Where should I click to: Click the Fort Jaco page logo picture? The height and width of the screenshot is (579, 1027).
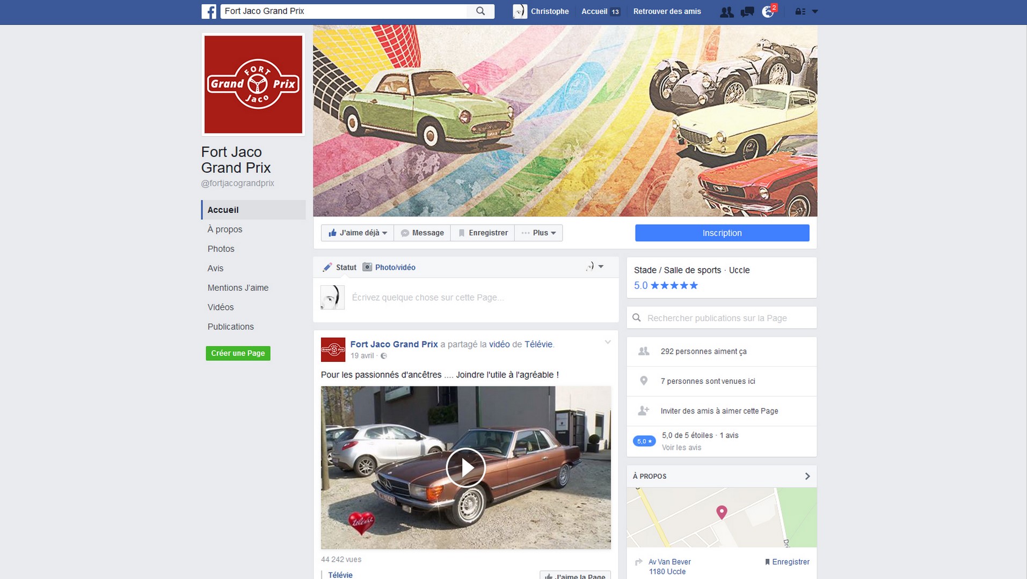point(253,84)
